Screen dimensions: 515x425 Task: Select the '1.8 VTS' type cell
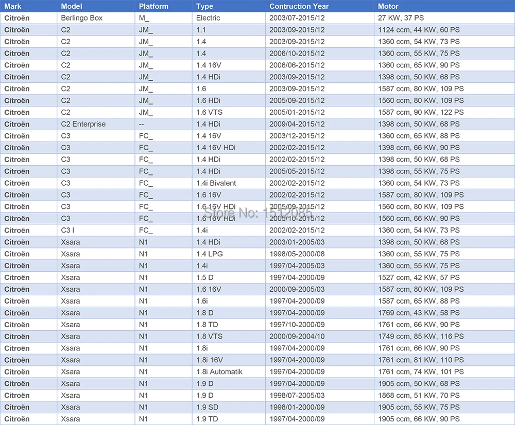(229, 337)
